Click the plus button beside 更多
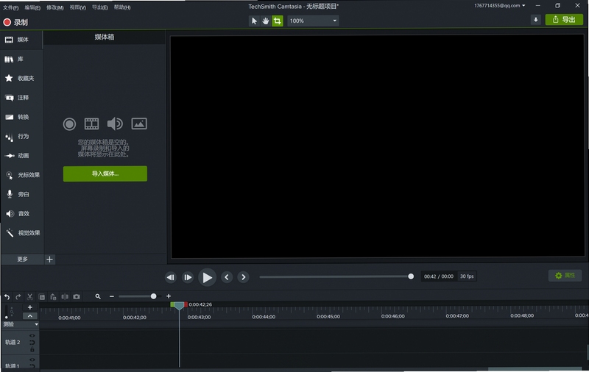 pos(49,259)
